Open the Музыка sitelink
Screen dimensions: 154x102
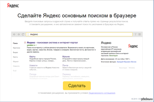66,57
